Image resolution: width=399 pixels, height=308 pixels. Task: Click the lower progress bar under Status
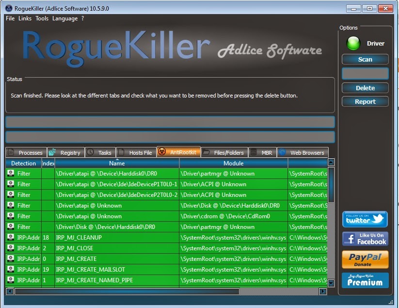click(x=170, y=137)
